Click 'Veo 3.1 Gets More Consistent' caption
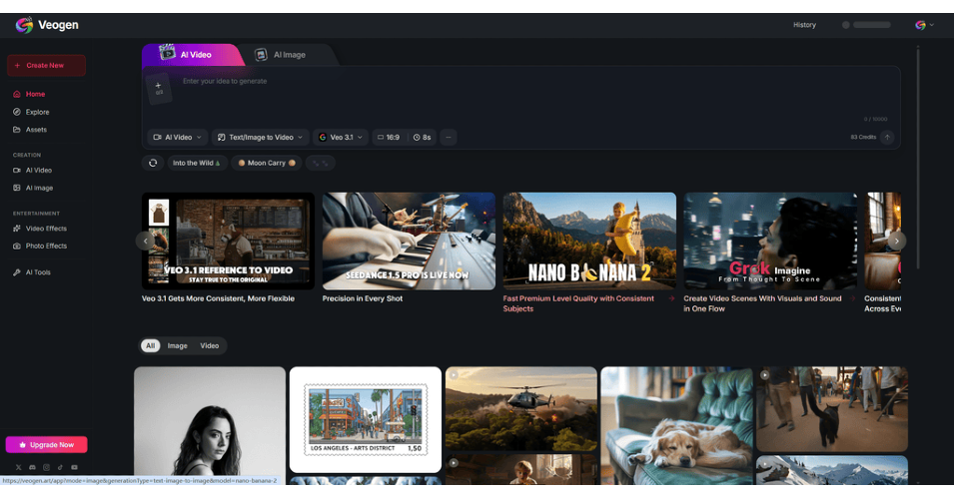The height and width of the screenshot is (499, 954). coord(219,298)
